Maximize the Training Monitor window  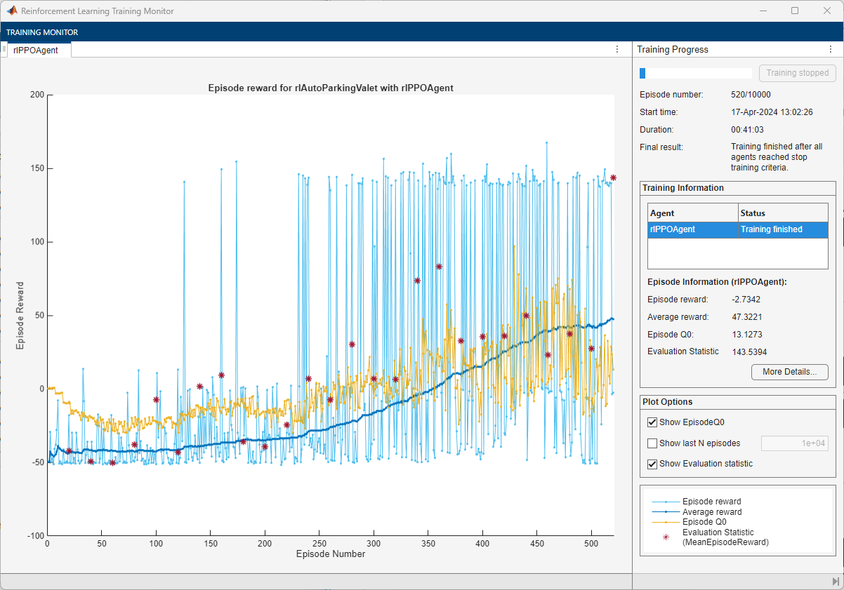[x=795, y=11]
